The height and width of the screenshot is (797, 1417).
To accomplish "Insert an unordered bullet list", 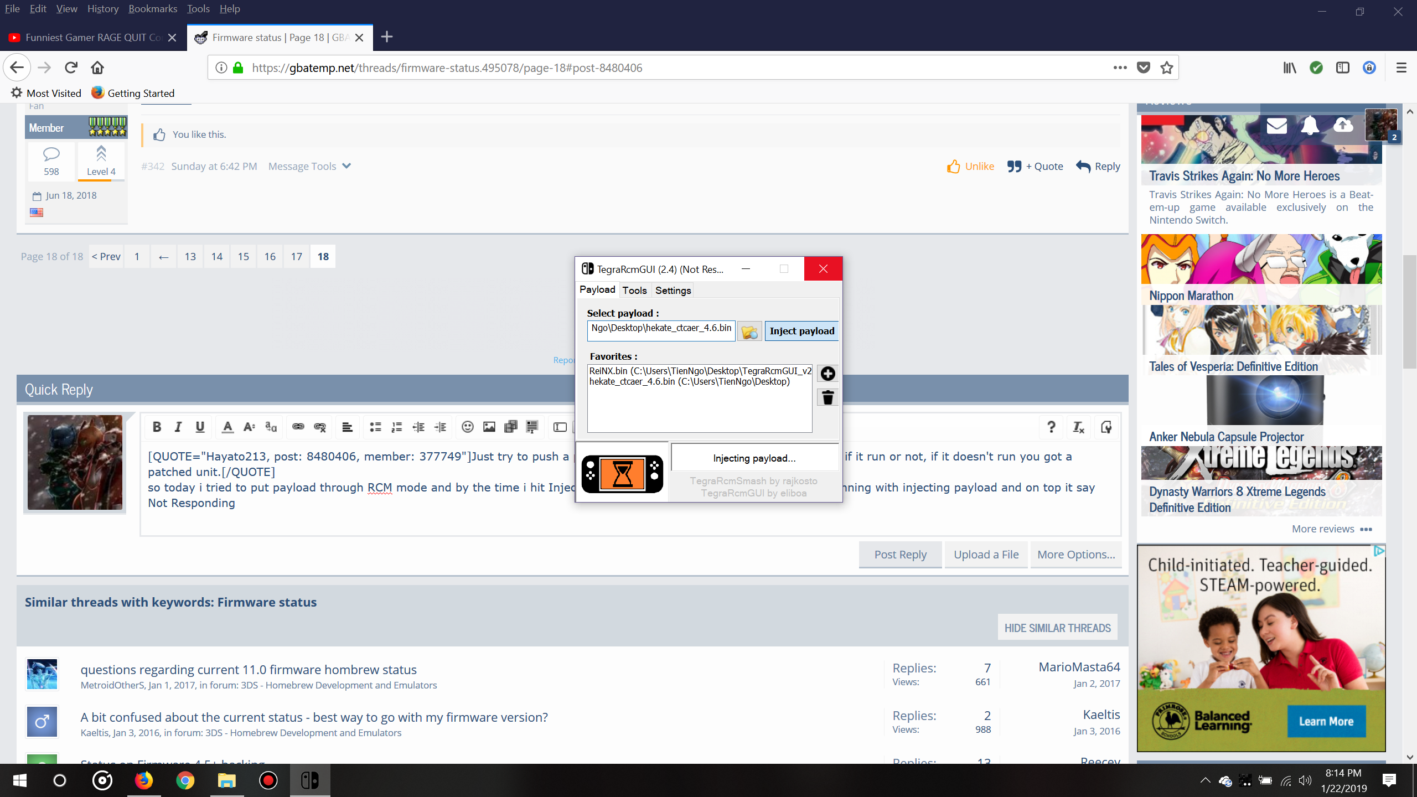I will pyautogui.click(x=375, y=427).
